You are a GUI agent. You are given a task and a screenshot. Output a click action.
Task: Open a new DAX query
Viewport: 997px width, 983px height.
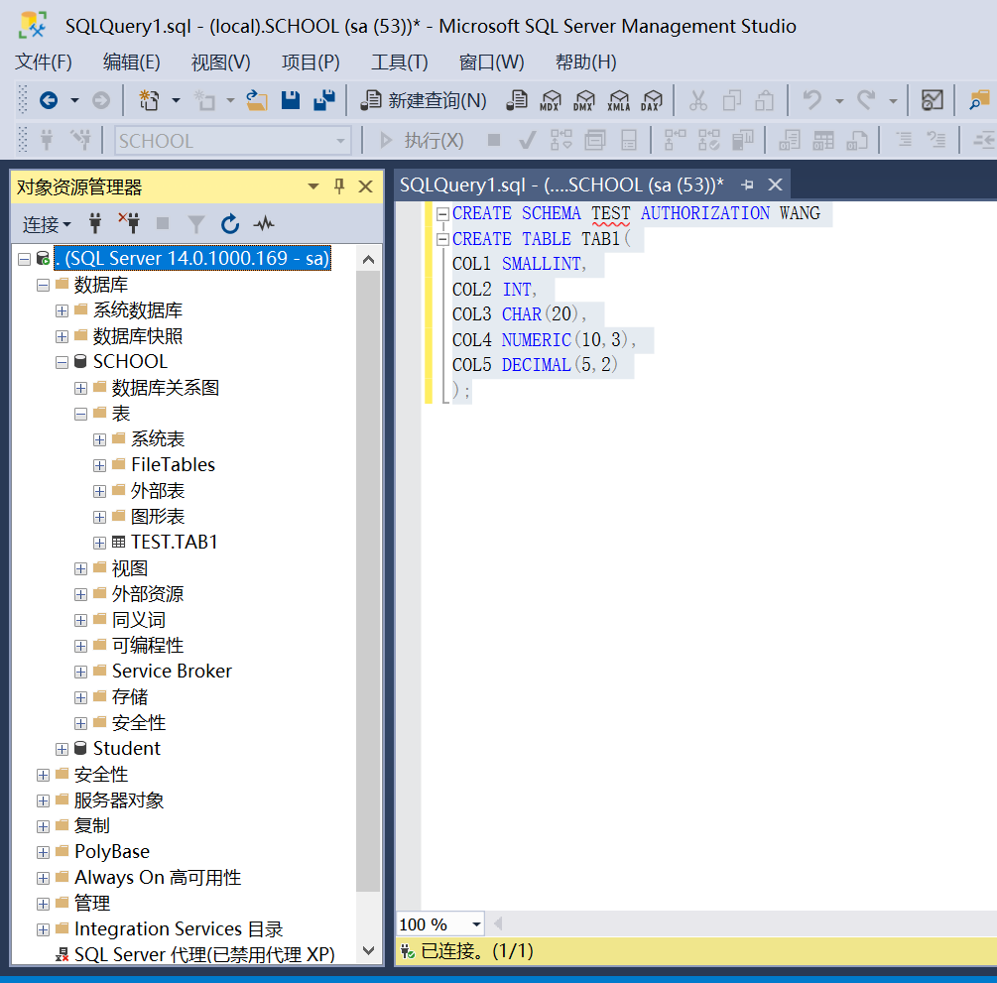(x=652, y=100)
